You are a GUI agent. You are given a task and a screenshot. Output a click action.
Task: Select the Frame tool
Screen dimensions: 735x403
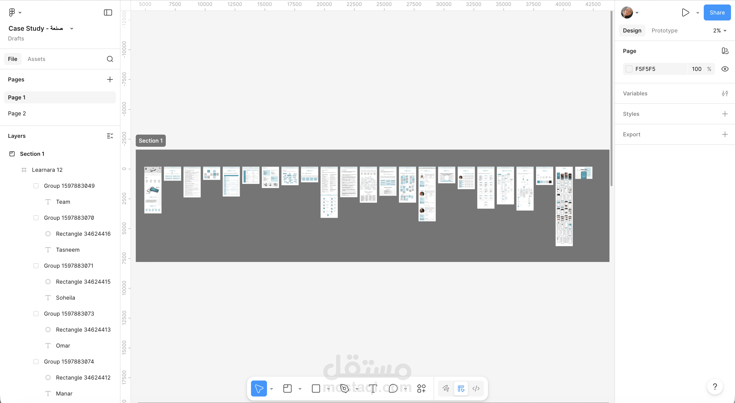click(287, 389)
